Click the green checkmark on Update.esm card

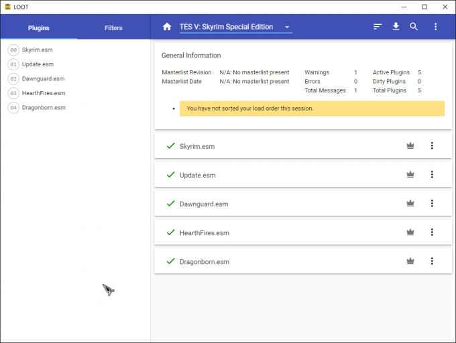click(171, 175)
